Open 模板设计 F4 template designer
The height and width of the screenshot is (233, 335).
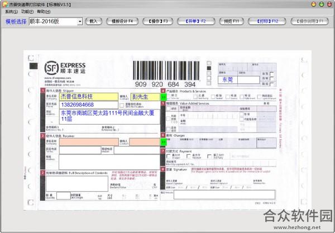(122, 21)
